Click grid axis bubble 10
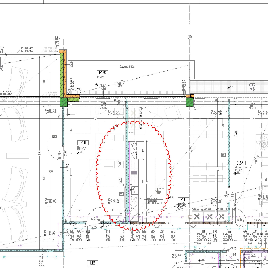The height and width of the screenshot is (268, 268). 189,37
